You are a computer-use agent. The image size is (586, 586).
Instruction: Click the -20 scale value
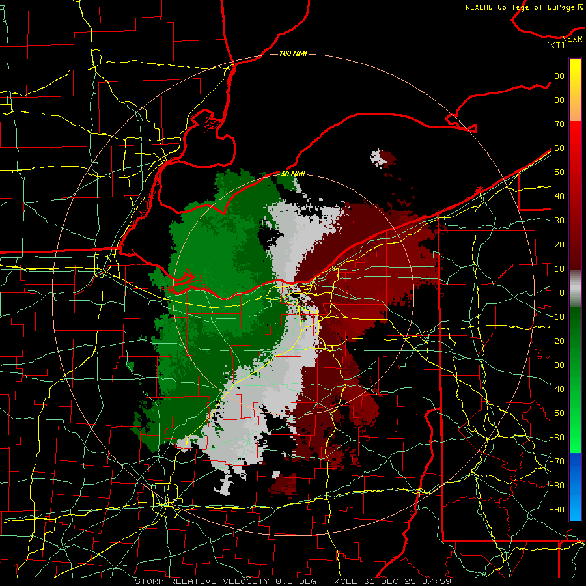coord(557,341)
